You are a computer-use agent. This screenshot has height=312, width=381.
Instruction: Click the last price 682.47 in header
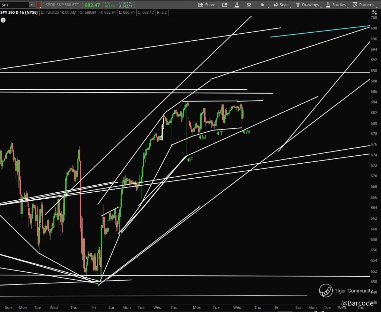92,5
